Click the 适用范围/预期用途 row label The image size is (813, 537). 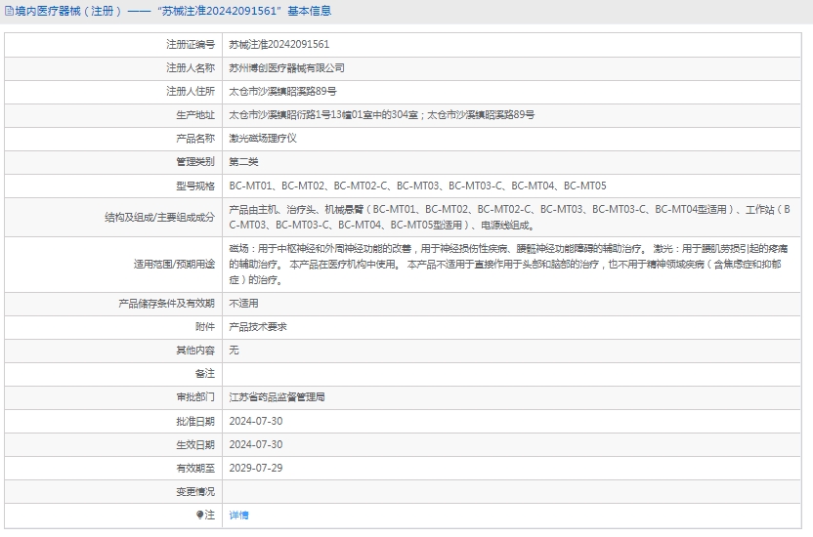(x=173, y=264)
